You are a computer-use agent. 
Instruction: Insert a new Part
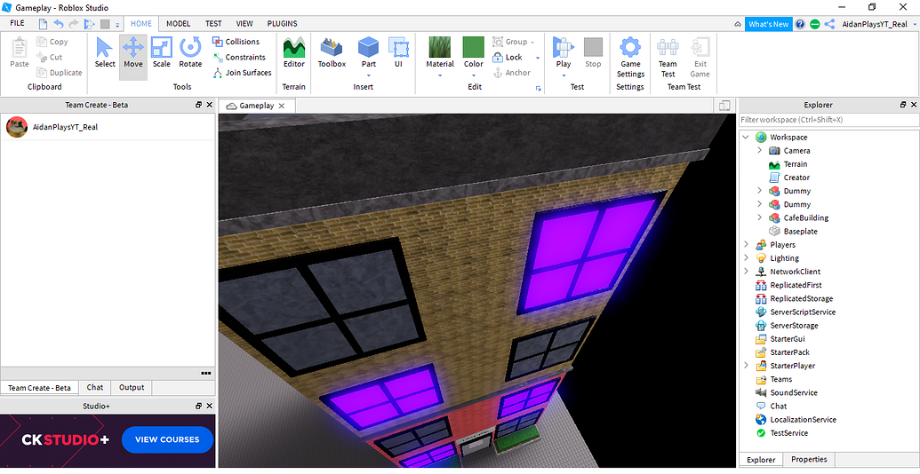point(369,52)
